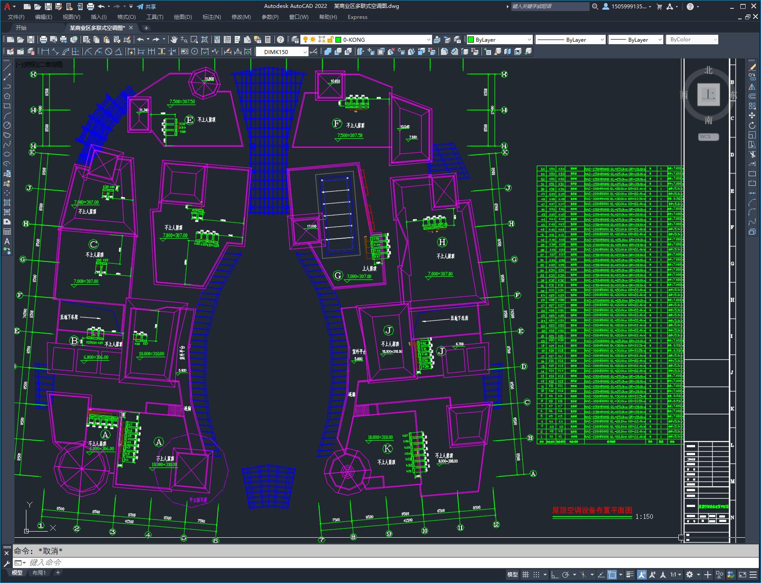Open the ByLayer color dropdown
Image resolution: width=761 pixels, height=583 pixels.
point(529,40)
